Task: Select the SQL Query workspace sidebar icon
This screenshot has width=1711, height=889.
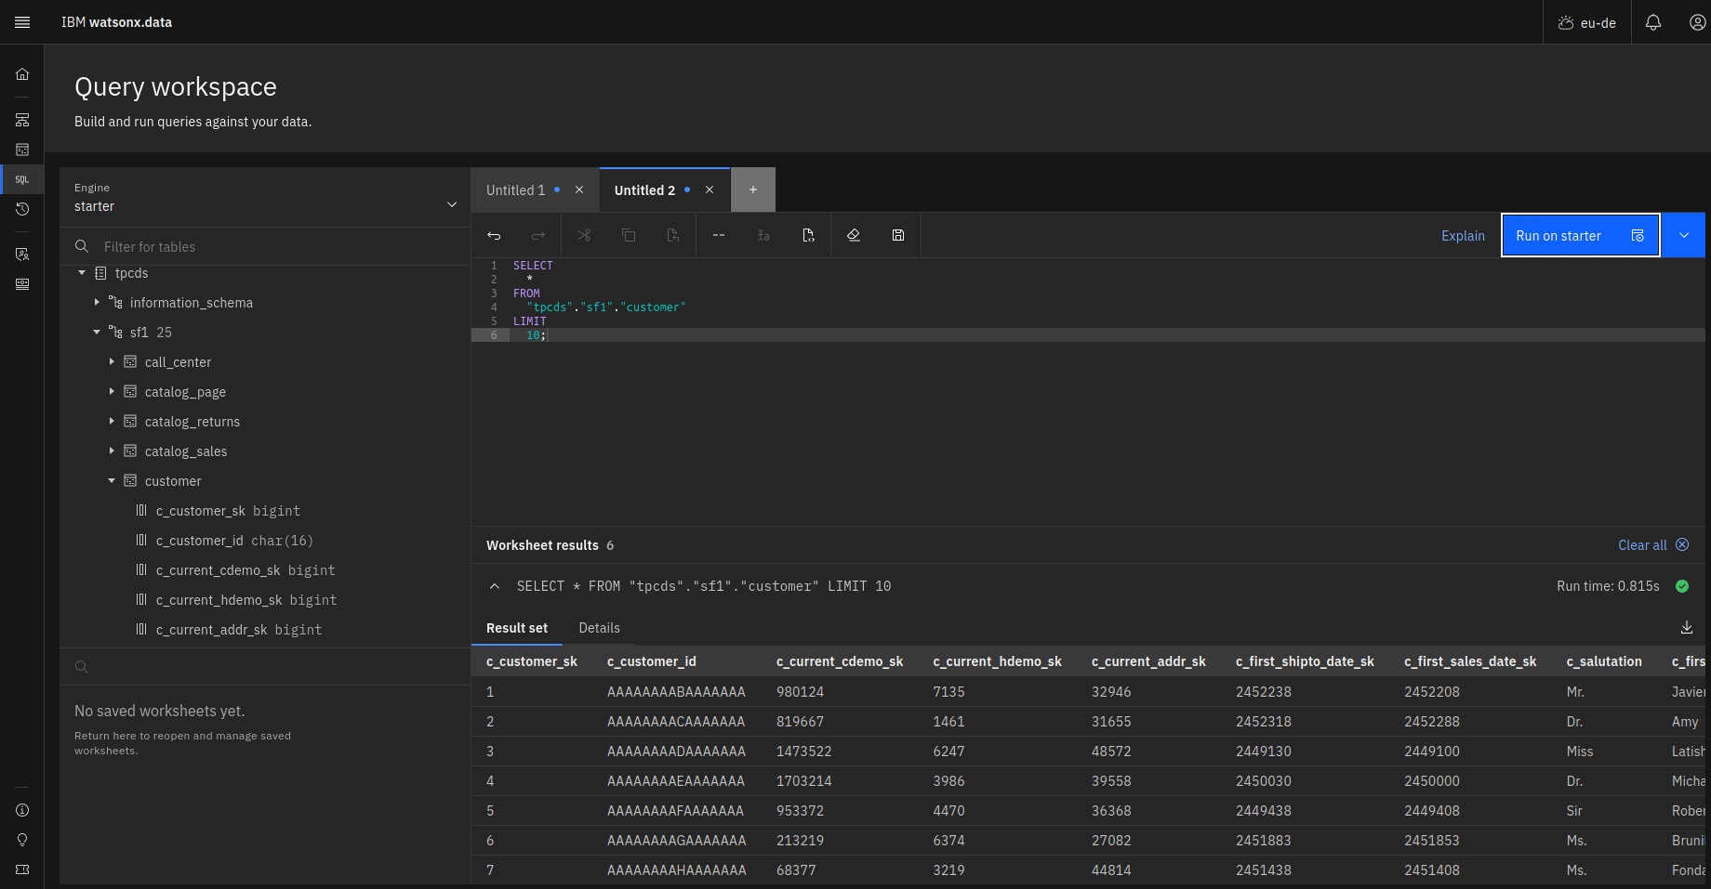Action: tap(22, 179)
